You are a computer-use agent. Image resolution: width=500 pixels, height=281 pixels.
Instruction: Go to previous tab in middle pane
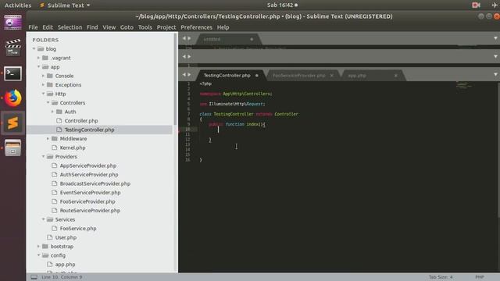[184, 56]
